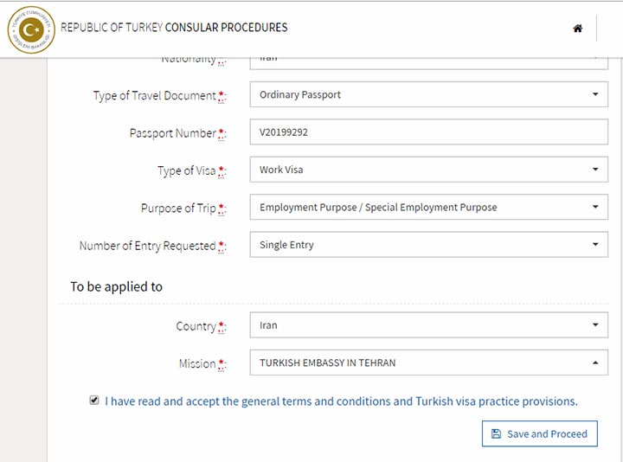The height and width of the screenshot is (462, 623).
Task: Select the Single Entry dropdown
Action: 428,244
